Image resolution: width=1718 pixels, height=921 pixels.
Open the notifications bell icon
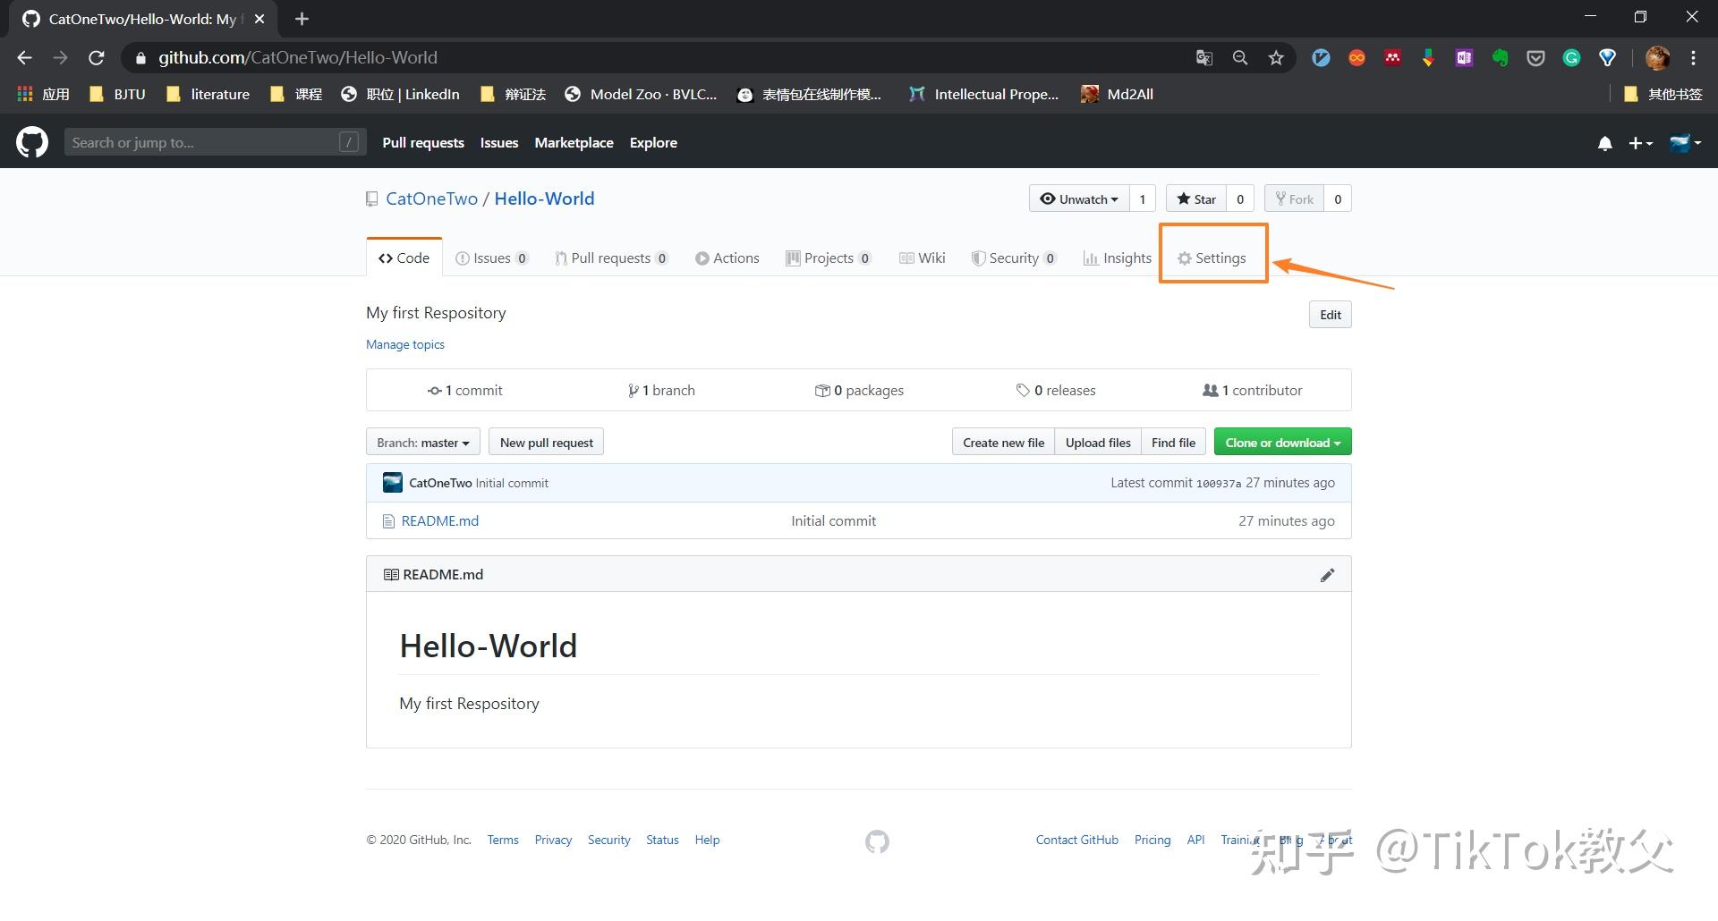tap(1604, 143)
